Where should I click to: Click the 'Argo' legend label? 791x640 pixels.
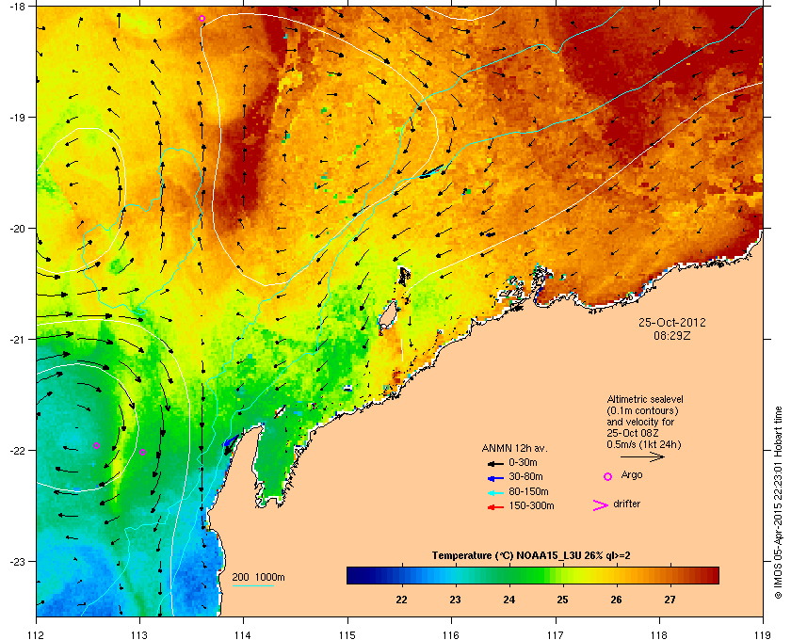click(632, 475)
